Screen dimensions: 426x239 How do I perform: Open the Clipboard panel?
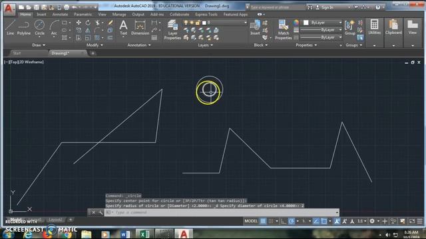pyautogui.click(x=393, y=33)
